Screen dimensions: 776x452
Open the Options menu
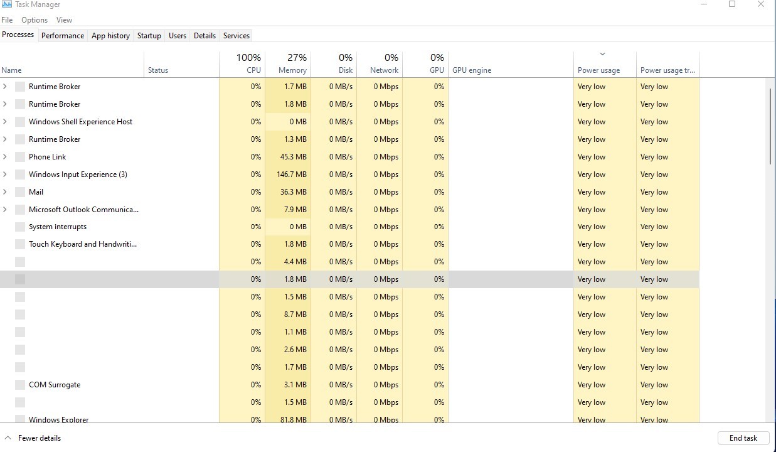click(x=35, y=19)
